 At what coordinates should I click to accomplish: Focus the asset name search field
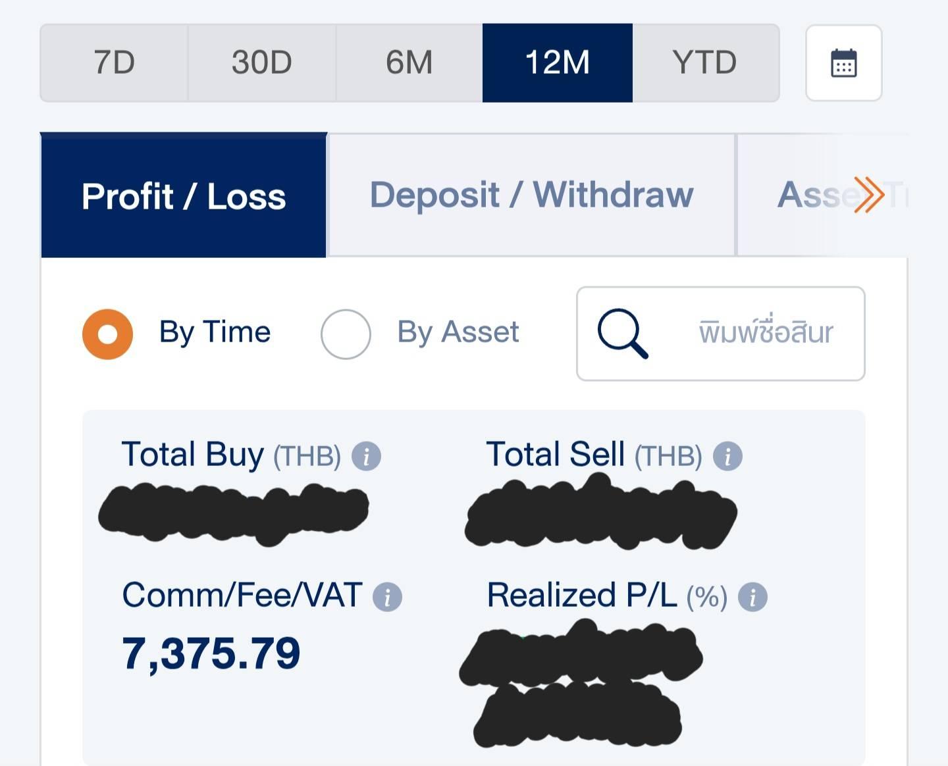tap(721, 334)
